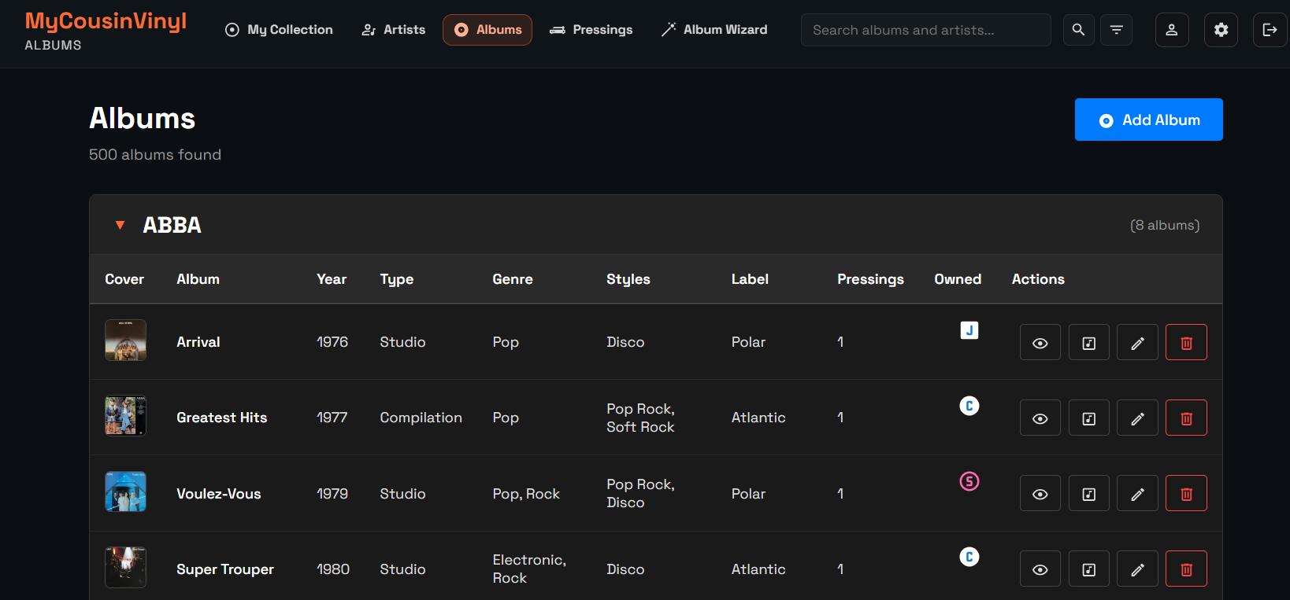The height and width of the screenshot is (600, 1290).
Task: View details for Super Trouper album
Action: [x=1040, y=569]
